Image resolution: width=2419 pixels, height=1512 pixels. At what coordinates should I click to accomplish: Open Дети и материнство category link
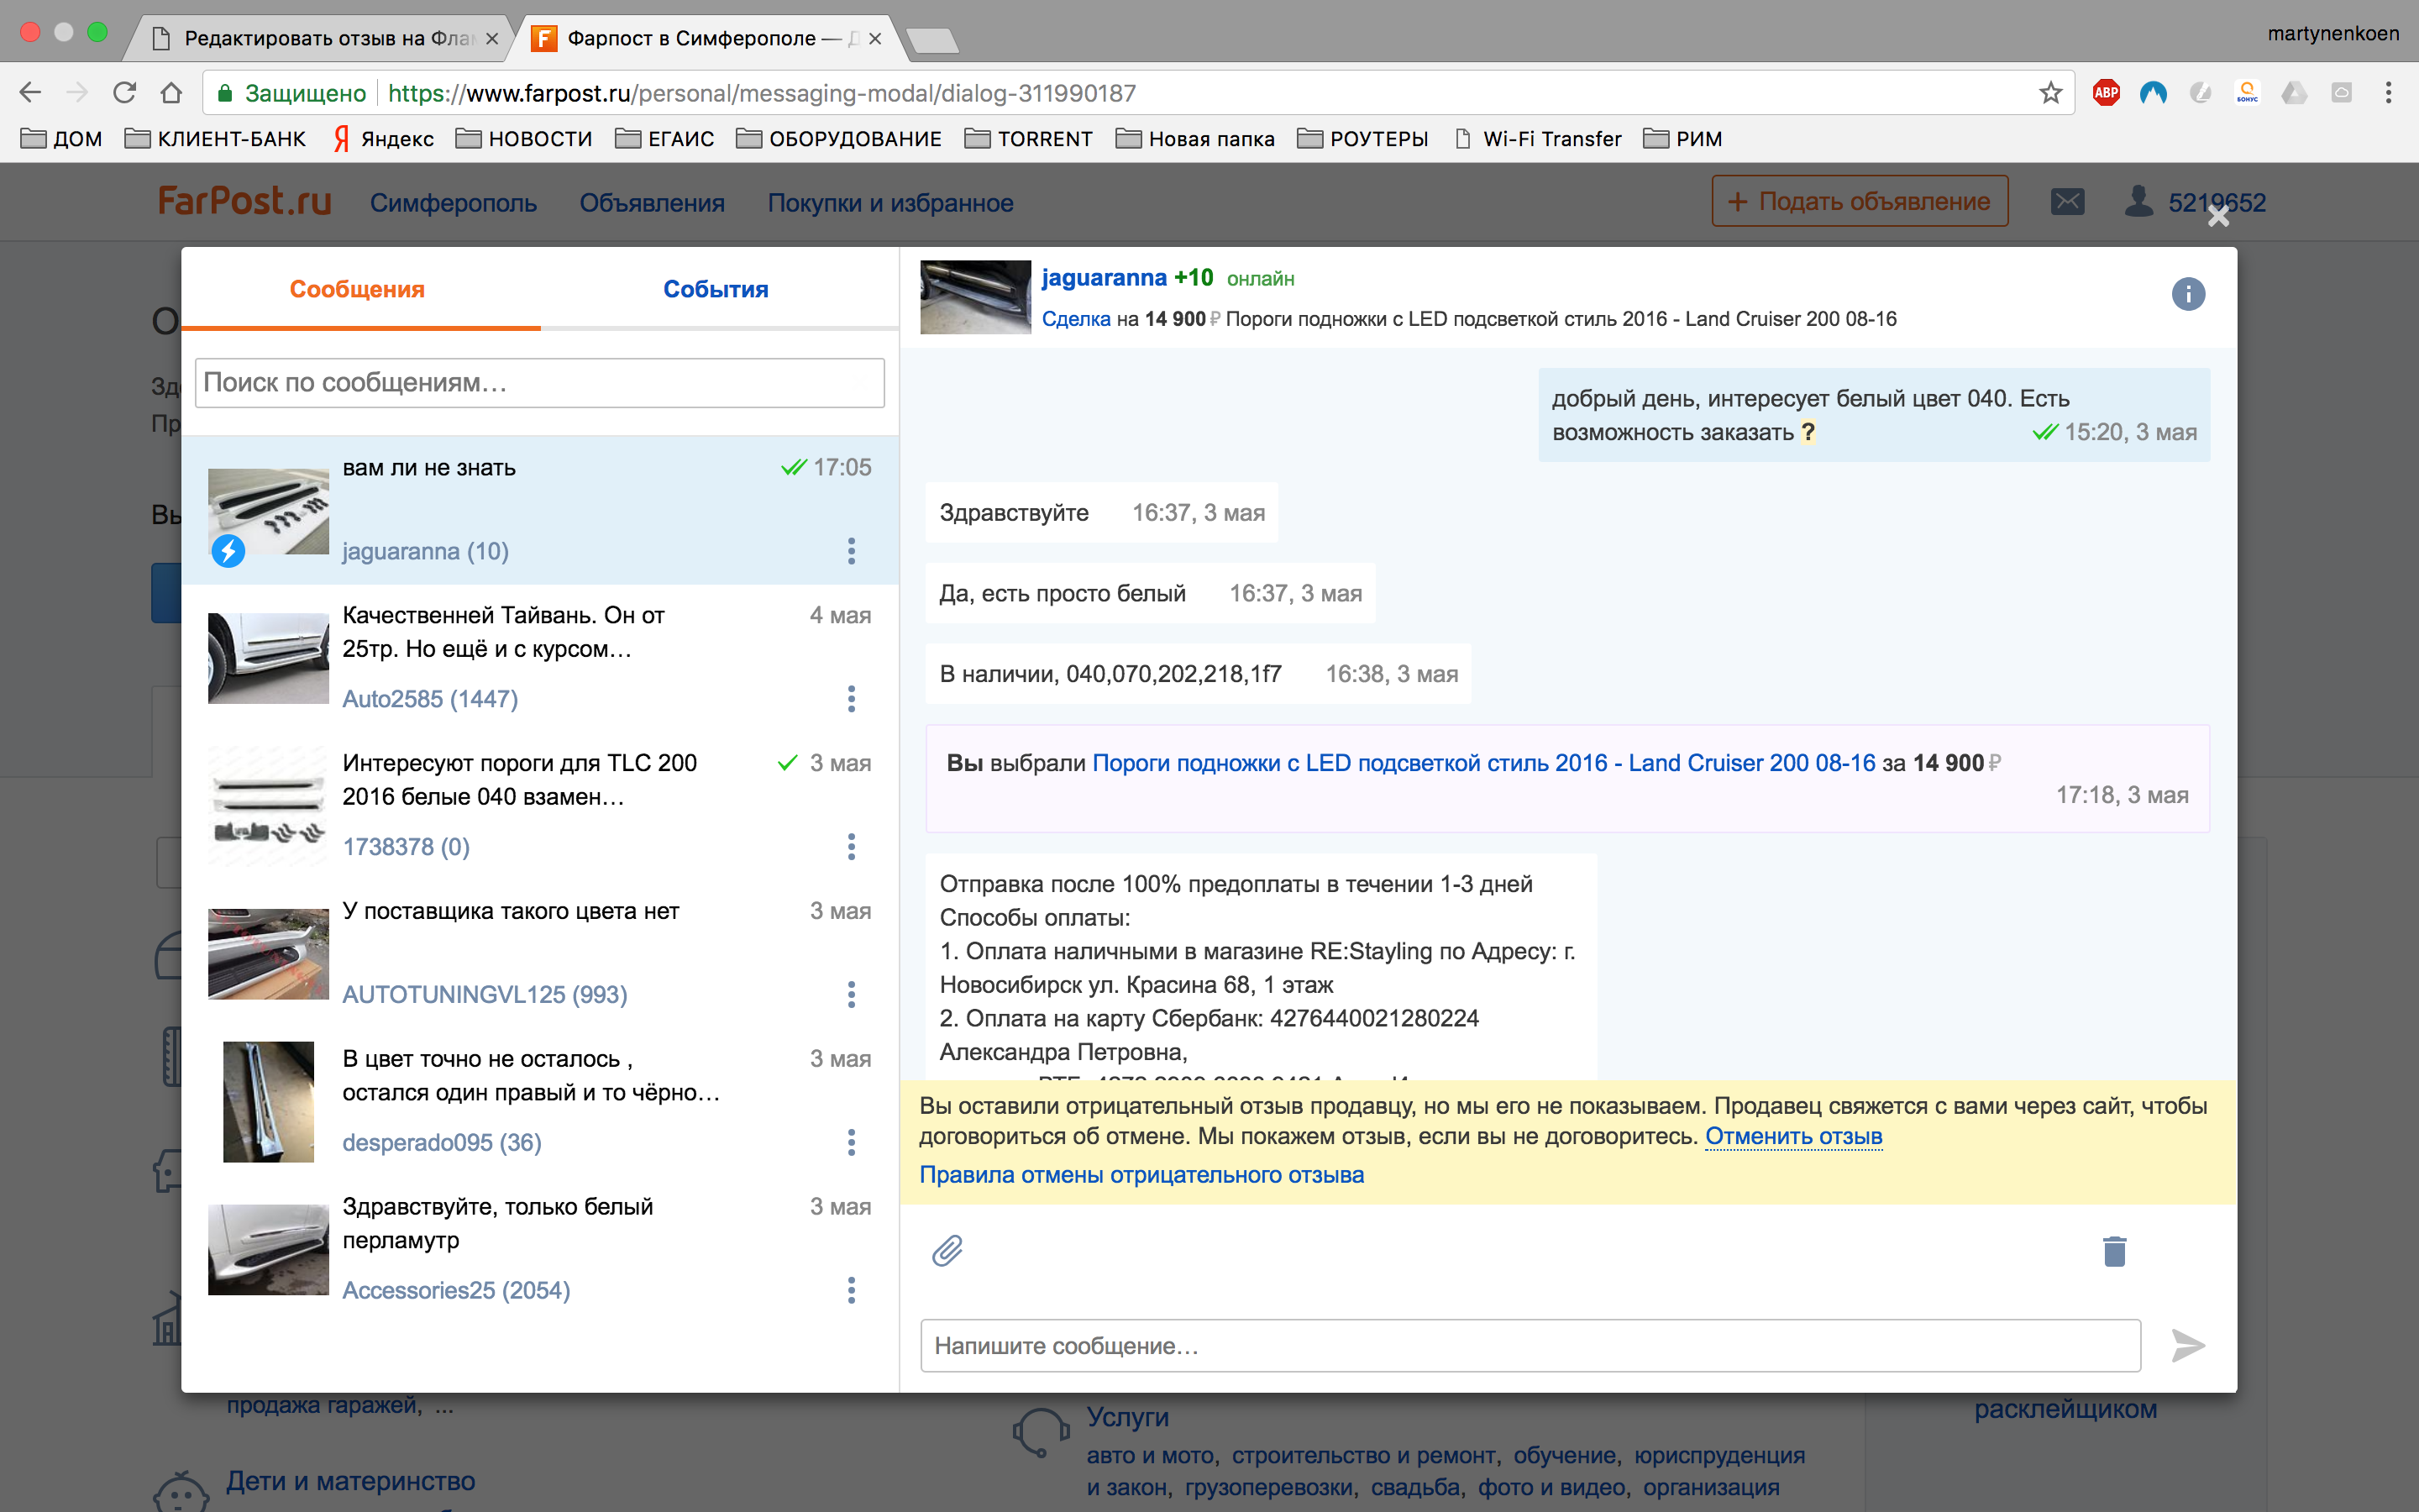350,1481
